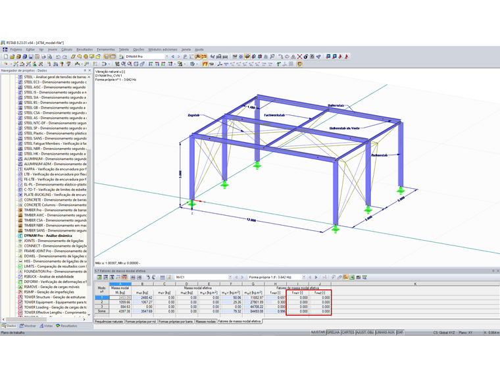Select KAPPA - Verificação da encurvadura item

(55, 169)
